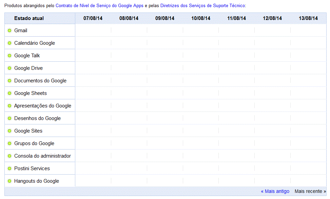Screen dimensions: 330x199
Task: Click the 08/08/14 date header
Action: pyautogui.click(x=129, y=18)
